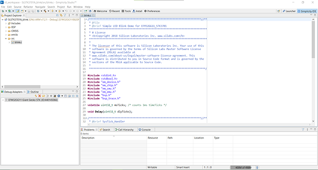
Task: Maximize the Problems panel
Action: (315, 129)
